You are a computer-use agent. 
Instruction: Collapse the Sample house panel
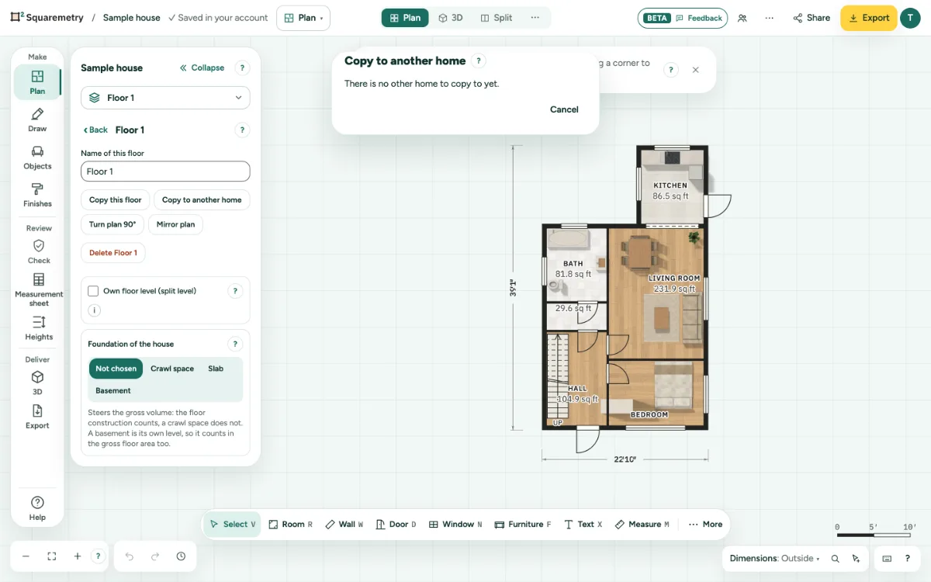point(202,68)
